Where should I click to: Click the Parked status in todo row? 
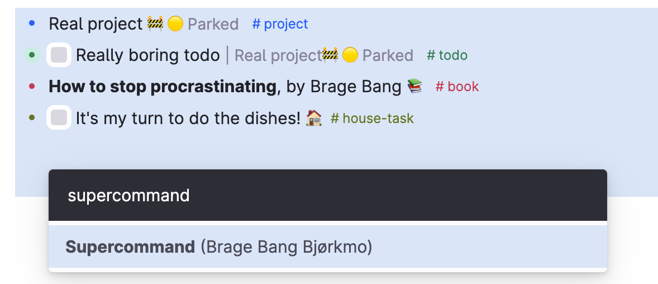pos(388,55)
